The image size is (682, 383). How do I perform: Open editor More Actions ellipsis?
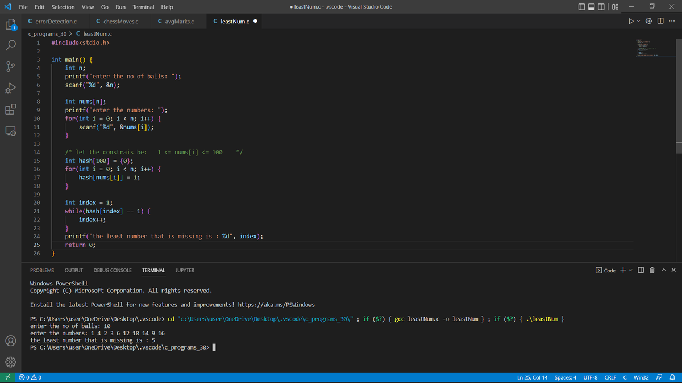(x=672, y=22)
